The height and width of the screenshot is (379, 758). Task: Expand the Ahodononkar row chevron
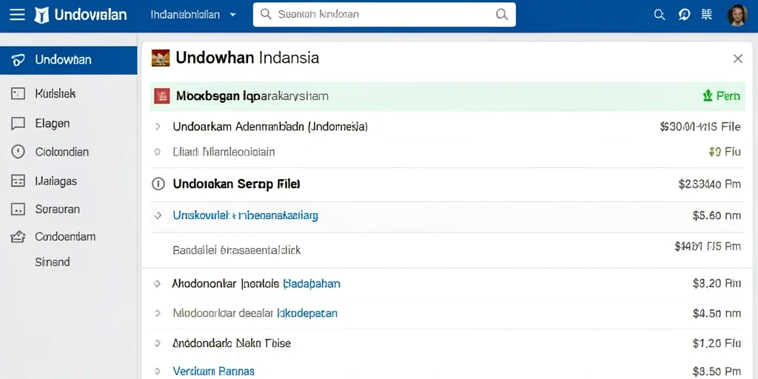tap(157, 284)
